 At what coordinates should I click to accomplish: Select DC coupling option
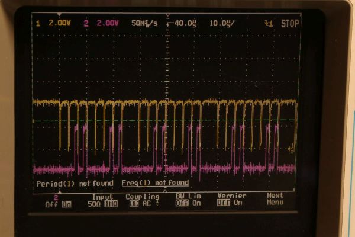click(x=134, y=203)
